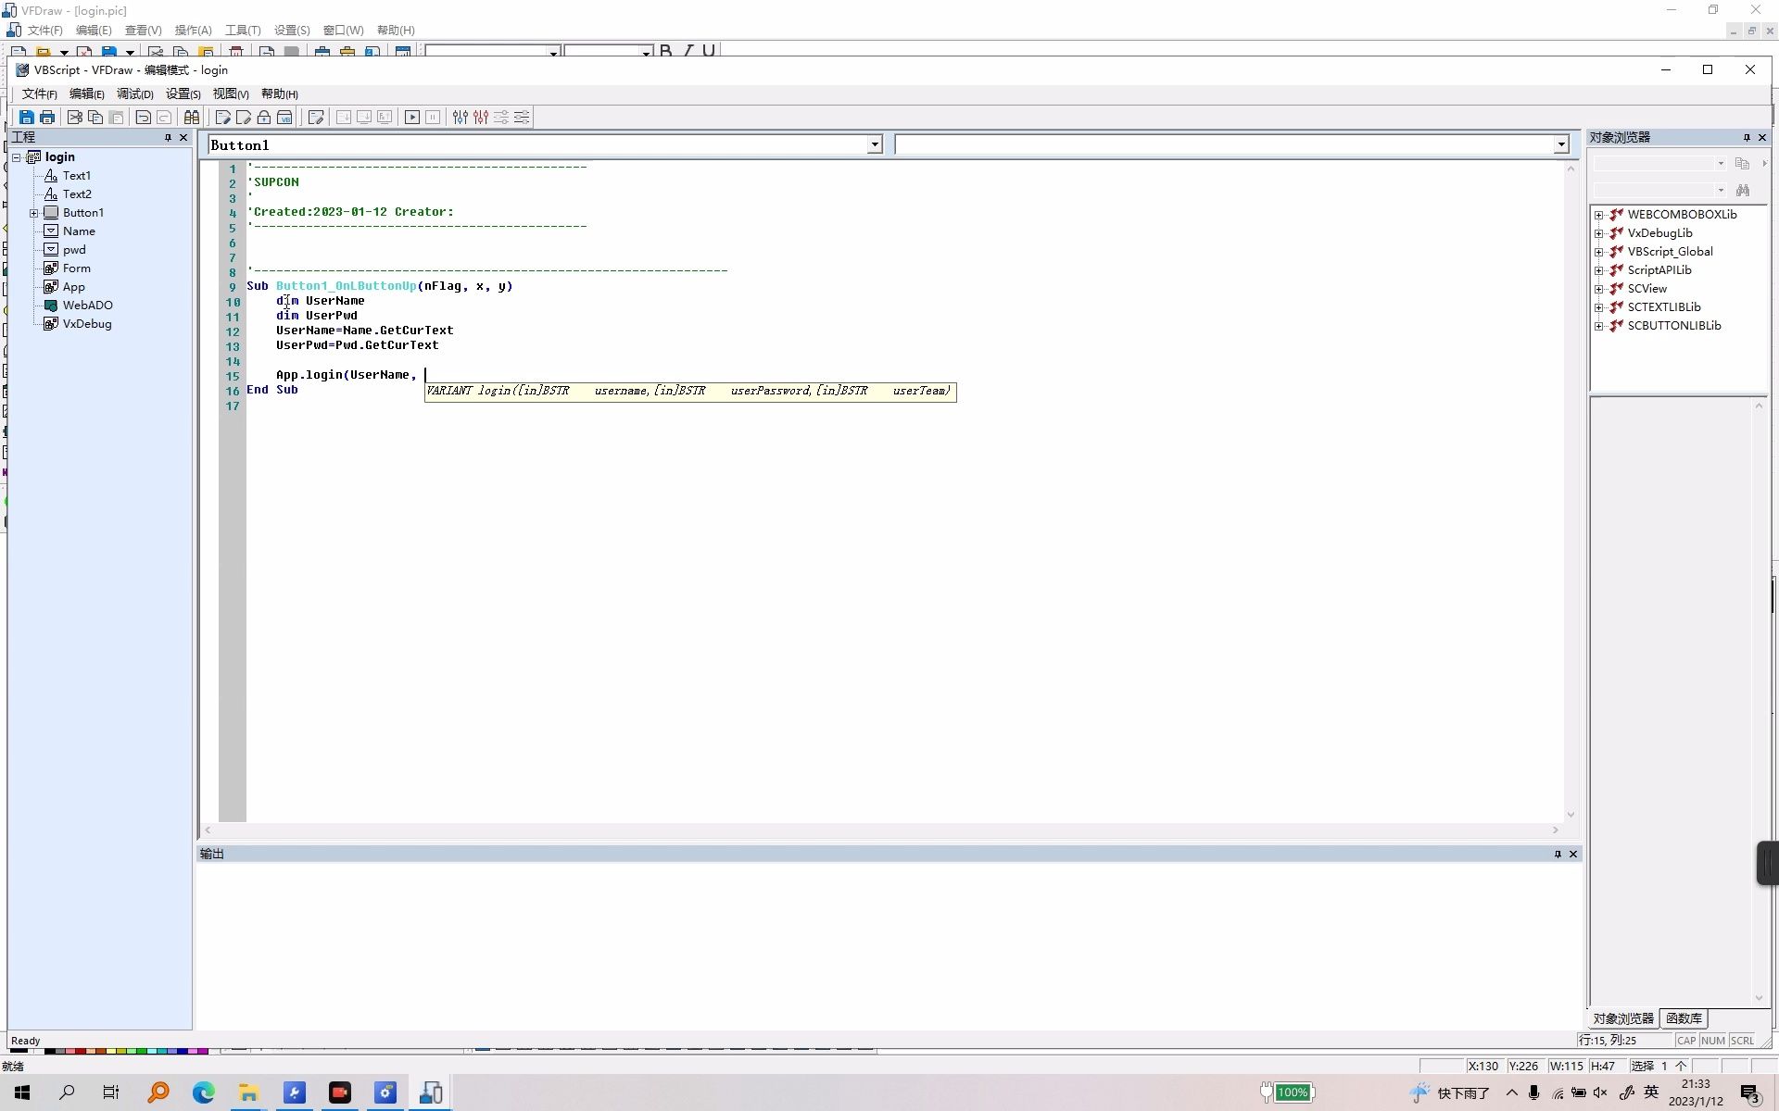Expand the VBScript_Global library node
1779x1111 pixels.
click(x=1598, y=252)
